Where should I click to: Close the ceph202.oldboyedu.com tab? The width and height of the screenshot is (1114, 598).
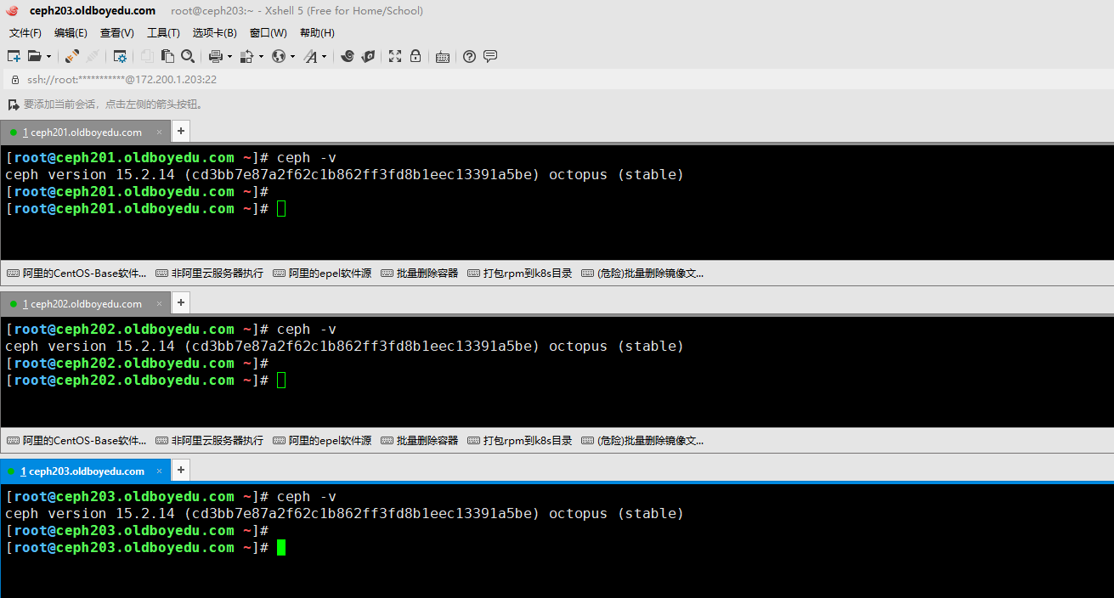tap(160, 304)
